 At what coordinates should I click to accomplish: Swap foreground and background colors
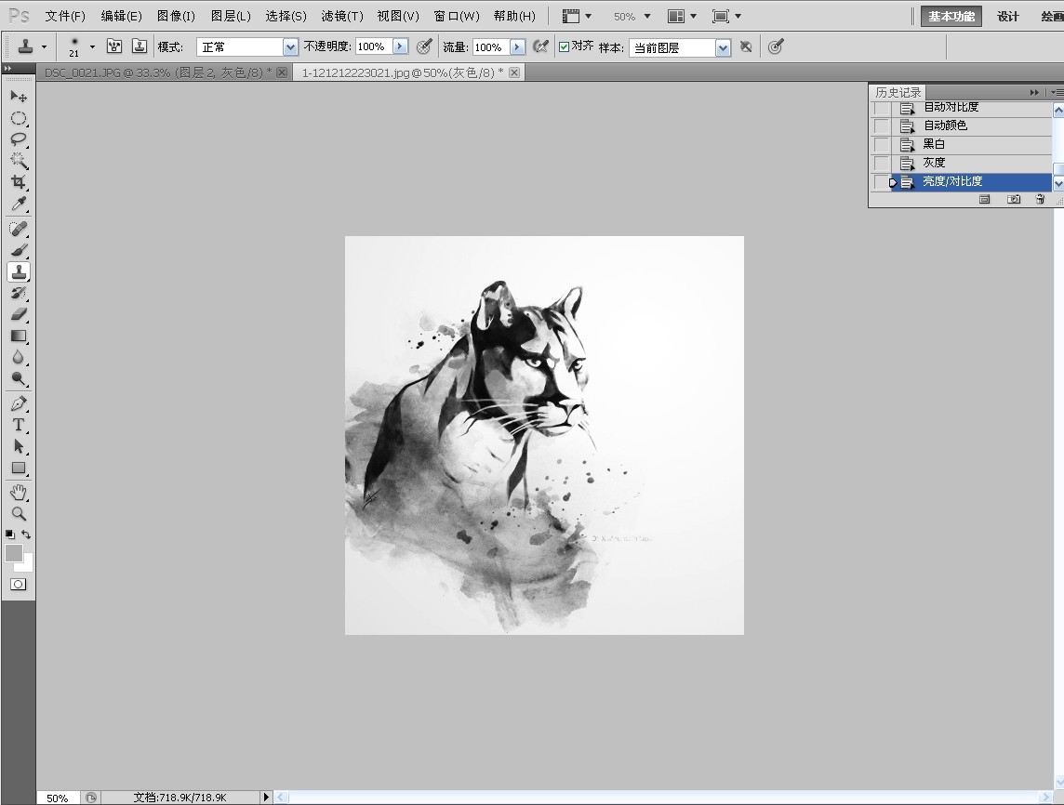coord(26,534)
